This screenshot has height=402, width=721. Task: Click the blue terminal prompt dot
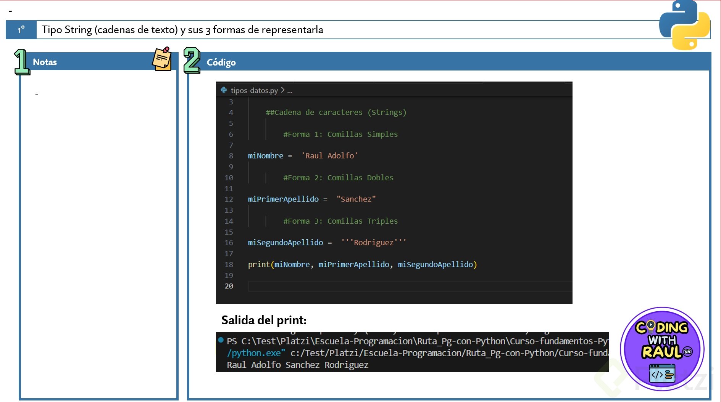221,340
